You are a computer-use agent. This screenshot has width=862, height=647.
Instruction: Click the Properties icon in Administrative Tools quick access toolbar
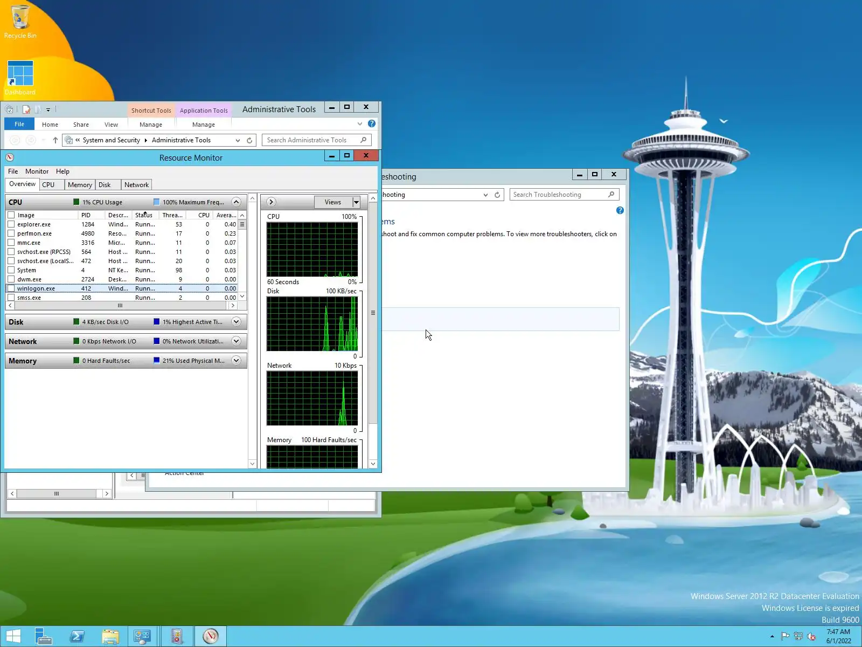26,109
